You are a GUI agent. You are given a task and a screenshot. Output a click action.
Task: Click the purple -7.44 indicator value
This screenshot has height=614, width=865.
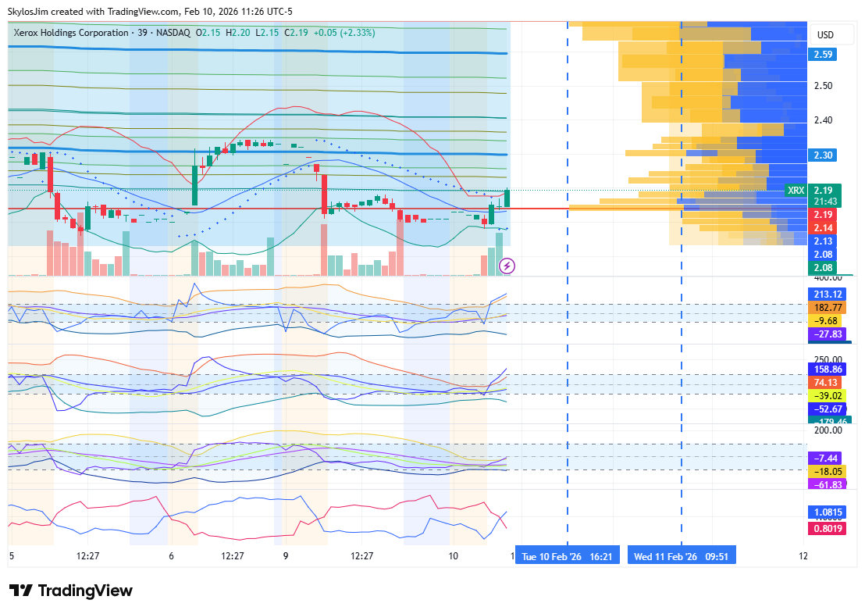tap(827, 457)
